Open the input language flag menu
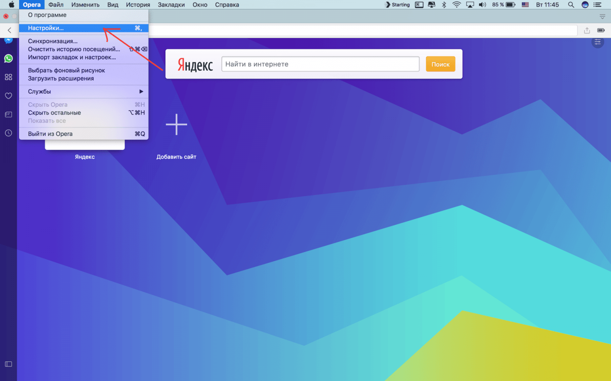611x381 pixels. [525, 5]
